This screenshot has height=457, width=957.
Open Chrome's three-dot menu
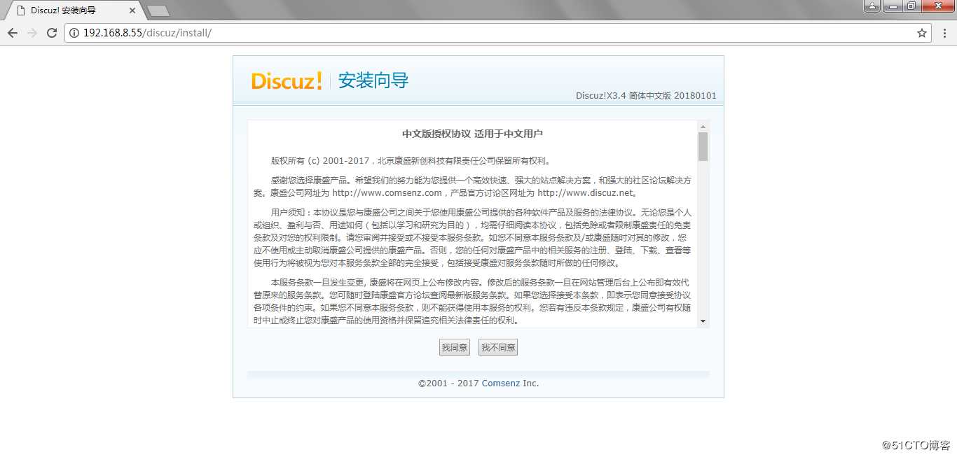point(943,33)
